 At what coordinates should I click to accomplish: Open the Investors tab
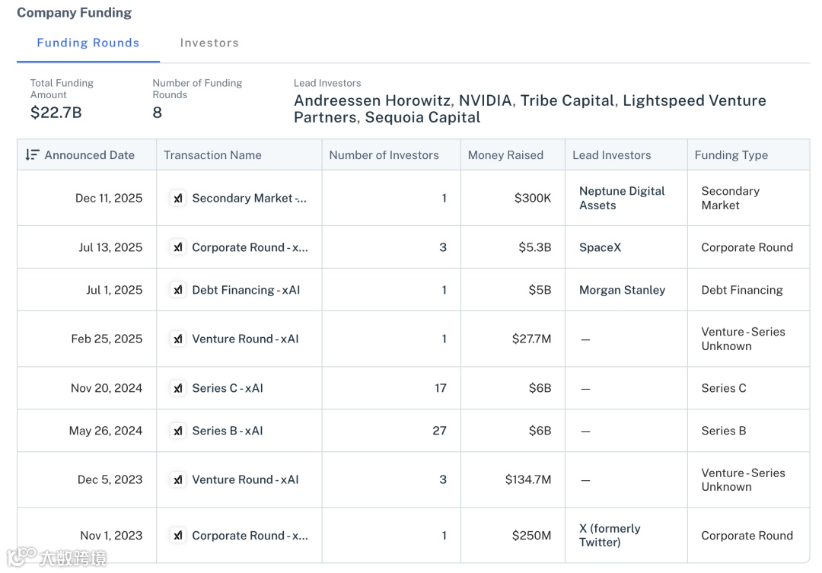(x=209, y=43)
